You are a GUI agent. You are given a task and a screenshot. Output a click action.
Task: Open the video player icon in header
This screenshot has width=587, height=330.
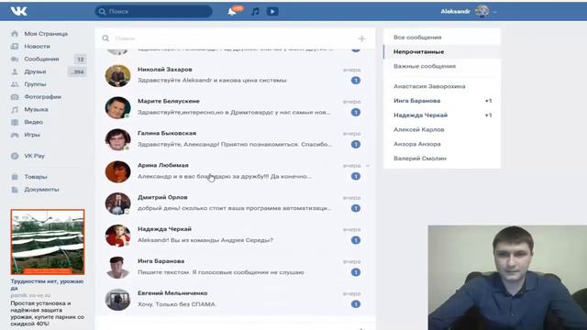[272, 12]
